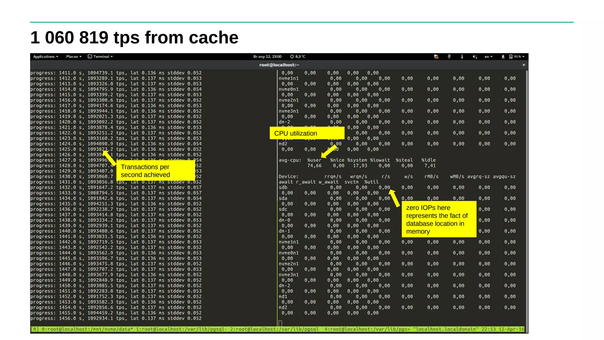Viewport: 604px width, 340px height.
Task: Click the 'md1' device row label
Action: (x=283, y=297)
